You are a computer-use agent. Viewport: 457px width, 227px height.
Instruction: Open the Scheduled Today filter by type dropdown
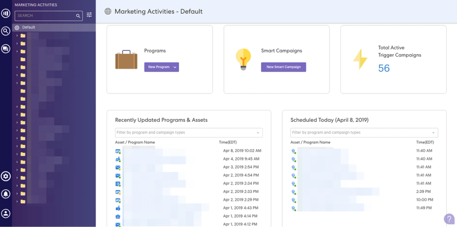tap(433, 133)
